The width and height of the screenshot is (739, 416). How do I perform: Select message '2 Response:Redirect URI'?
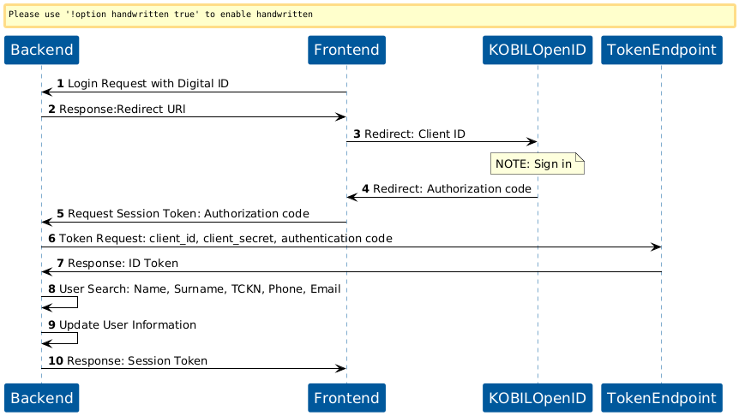(117, 110)
